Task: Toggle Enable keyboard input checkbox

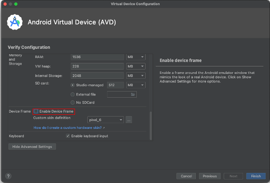Action: coord(68,136)
